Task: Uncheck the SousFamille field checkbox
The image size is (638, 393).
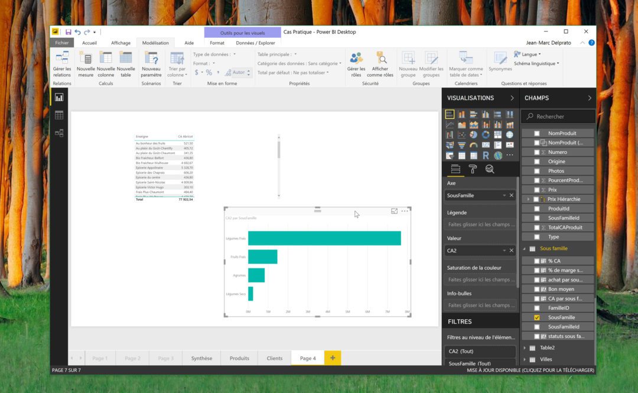Action: [537, 317]
